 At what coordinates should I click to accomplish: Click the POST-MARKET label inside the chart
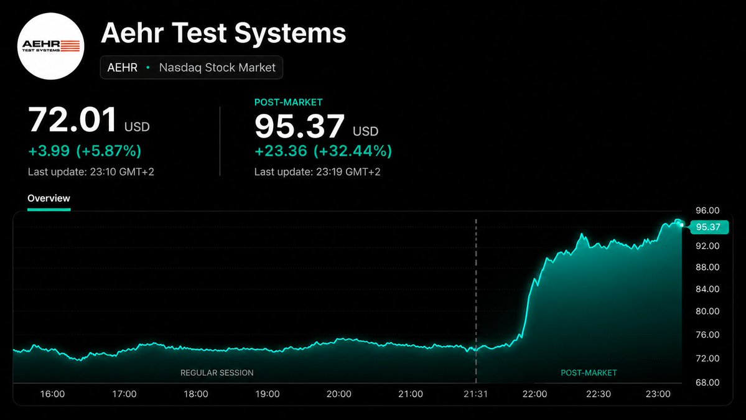coord(589,373)
